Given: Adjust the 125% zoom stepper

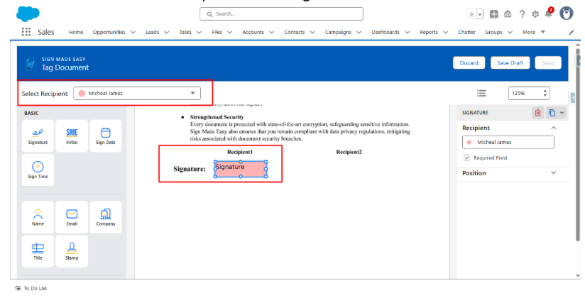Looking at the screenshot, I should tap(545, 93).
